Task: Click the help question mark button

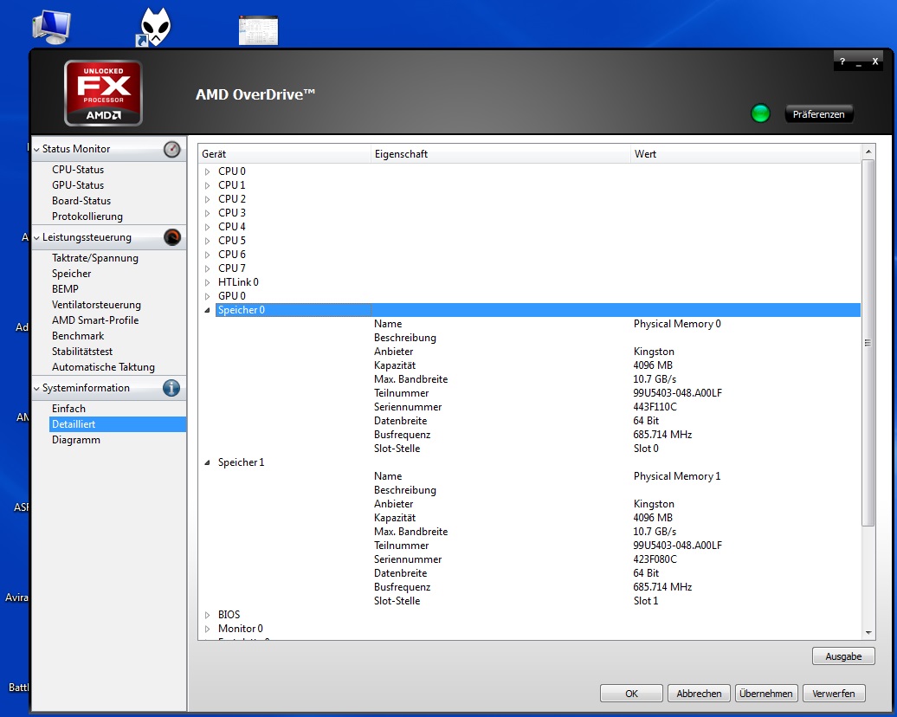Action: coord(842,61)
